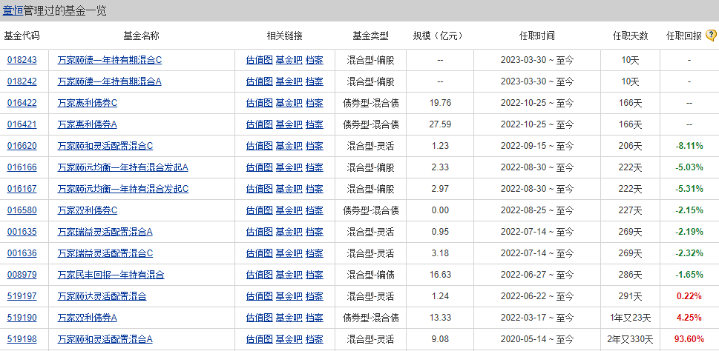The image size is (719, 351).
Task: Select the 93.60% return value
Action: click(x=689, y=340)
